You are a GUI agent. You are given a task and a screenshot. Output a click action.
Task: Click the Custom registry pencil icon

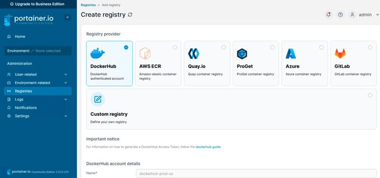click(x=98, y=99)
